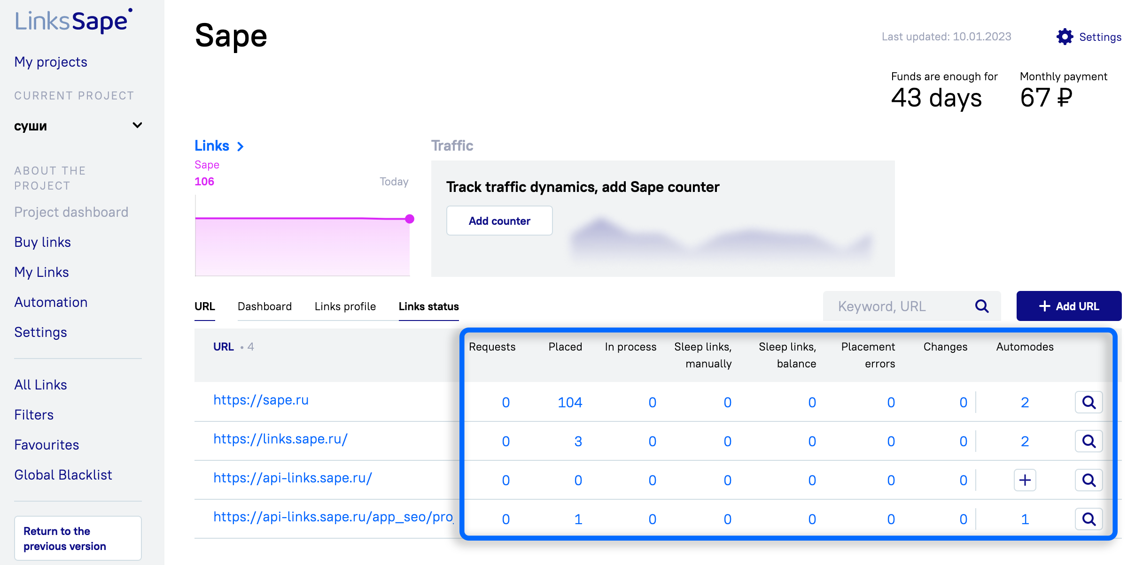Switch to the Links status tab
Viewport: 1135px width, 565px height.
pos(429,306)
